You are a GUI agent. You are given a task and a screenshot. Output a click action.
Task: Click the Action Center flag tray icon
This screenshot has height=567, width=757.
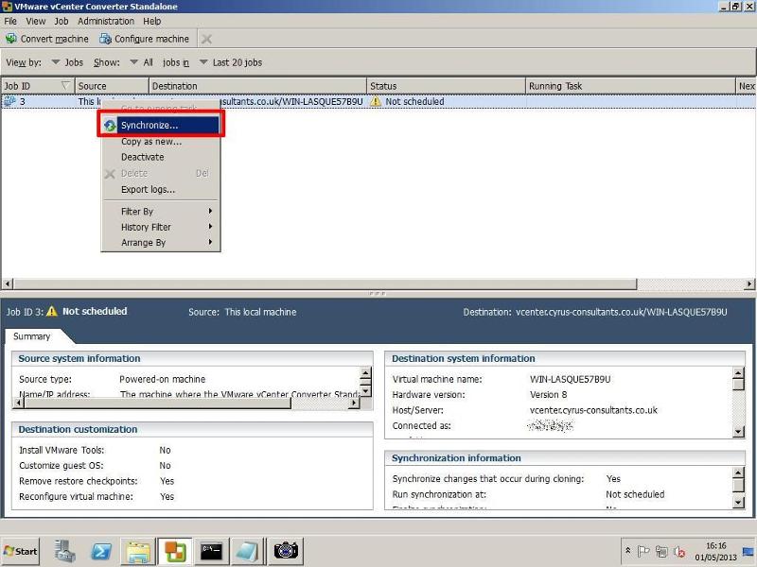(643, 551)
